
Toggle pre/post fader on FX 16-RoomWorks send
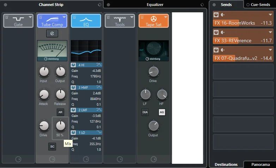tap(223, 14)
